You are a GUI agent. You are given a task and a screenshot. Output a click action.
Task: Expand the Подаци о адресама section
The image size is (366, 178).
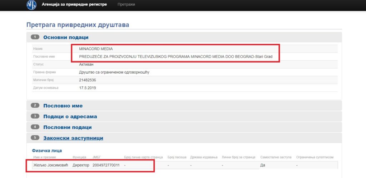(70, 117)
